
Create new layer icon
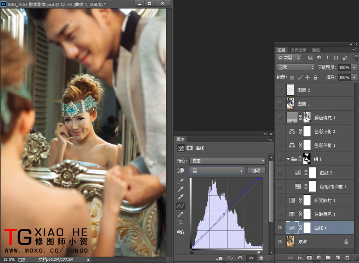pos(338,258)
